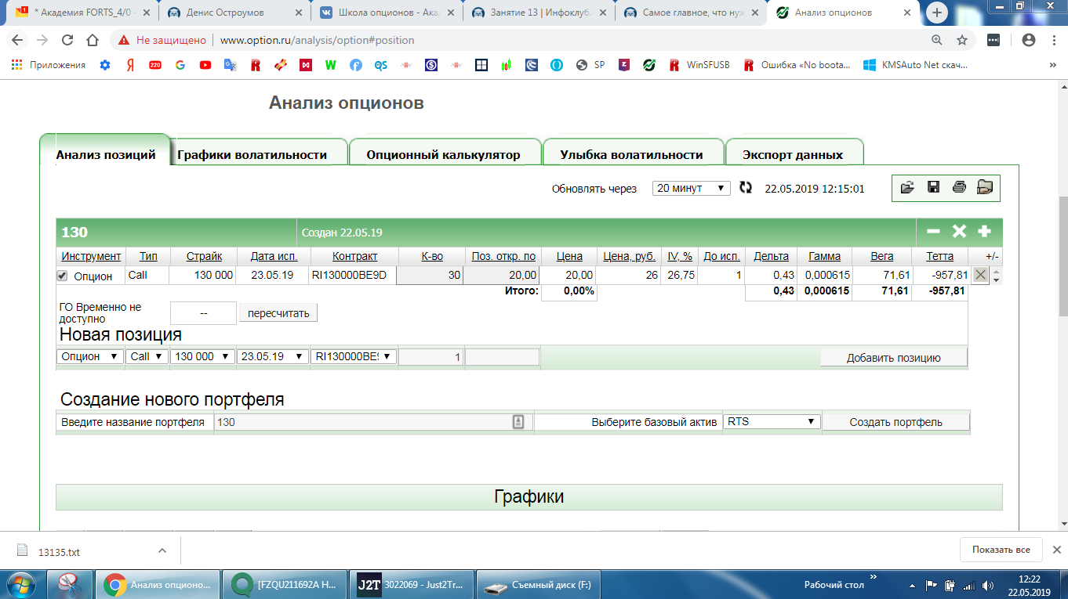This screenshot has width=1068, height=599.
Task: Click the Создать портфель button
Action: (x=896, y=422)
